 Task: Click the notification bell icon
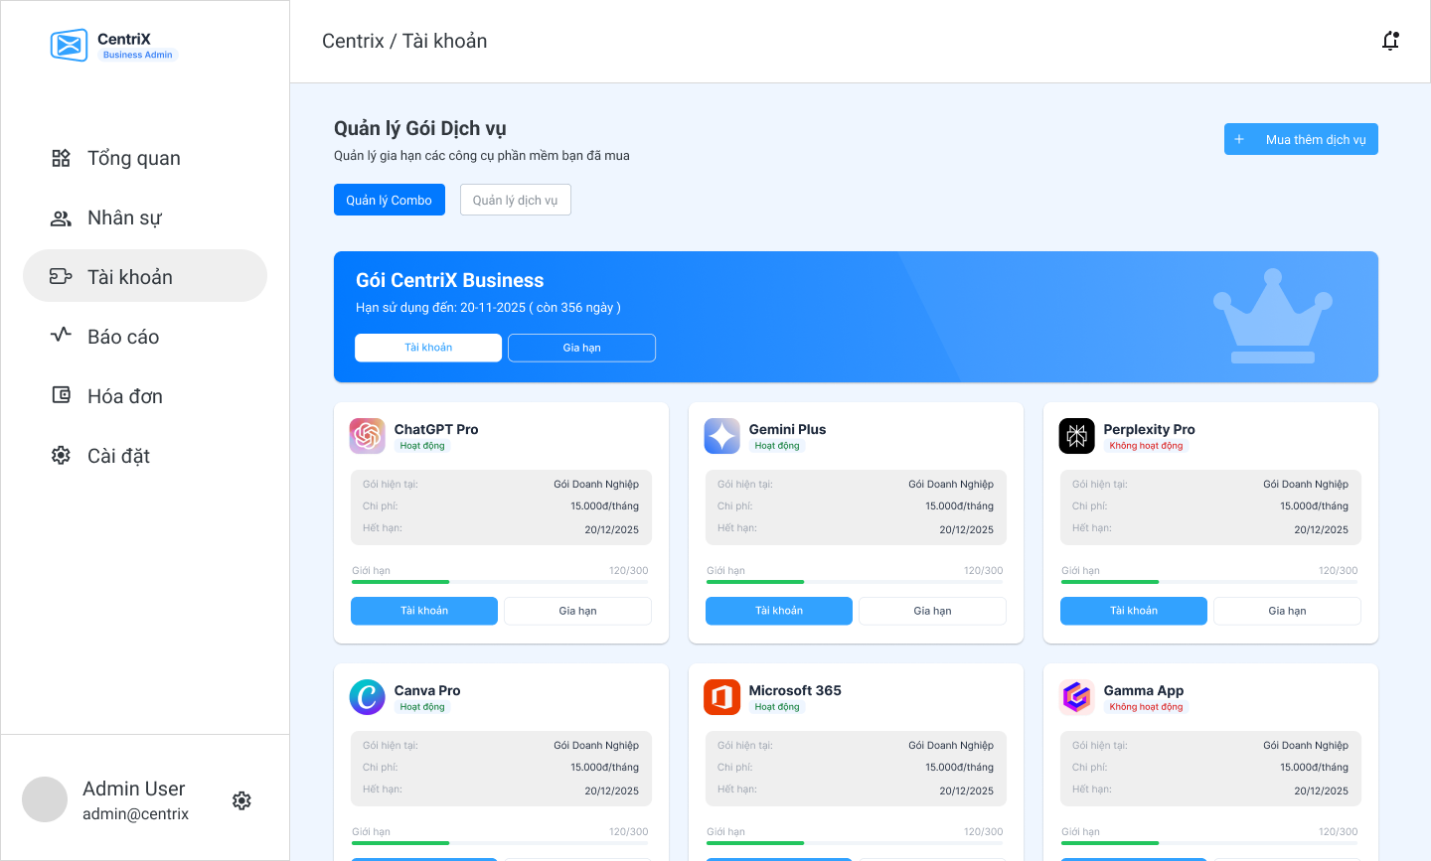[1390, 41]
